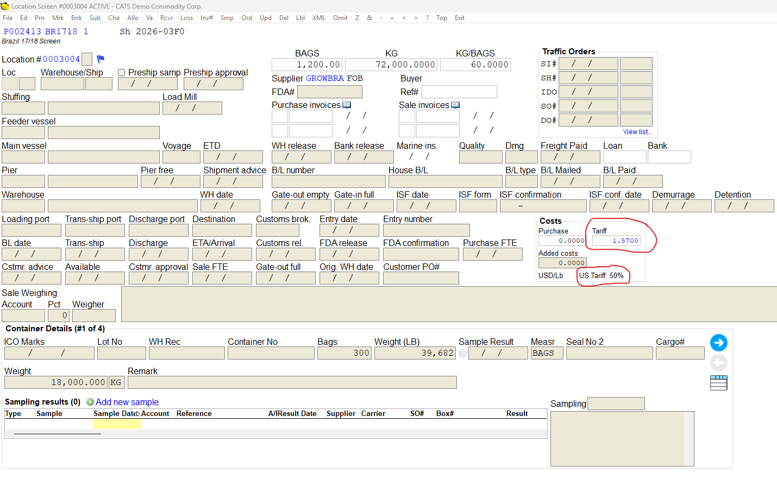
Task: Click the Customer PO# field
Action: tap(421, 278)
